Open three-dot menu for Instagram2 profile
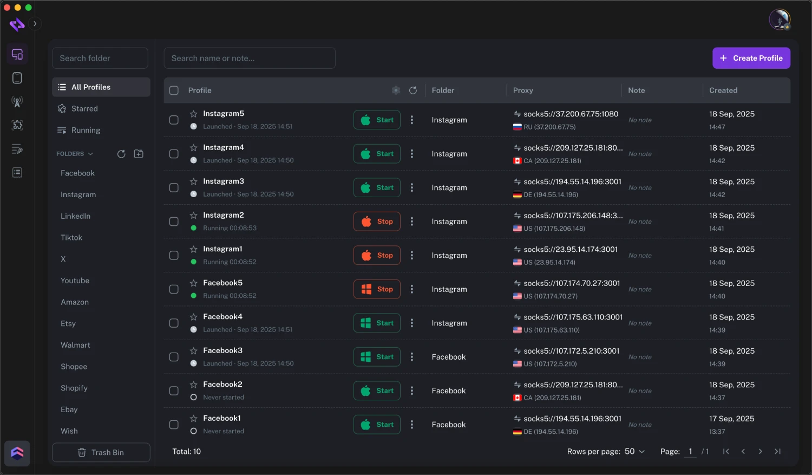Viewport: 812px width, 475px height. tap(412, 222)
